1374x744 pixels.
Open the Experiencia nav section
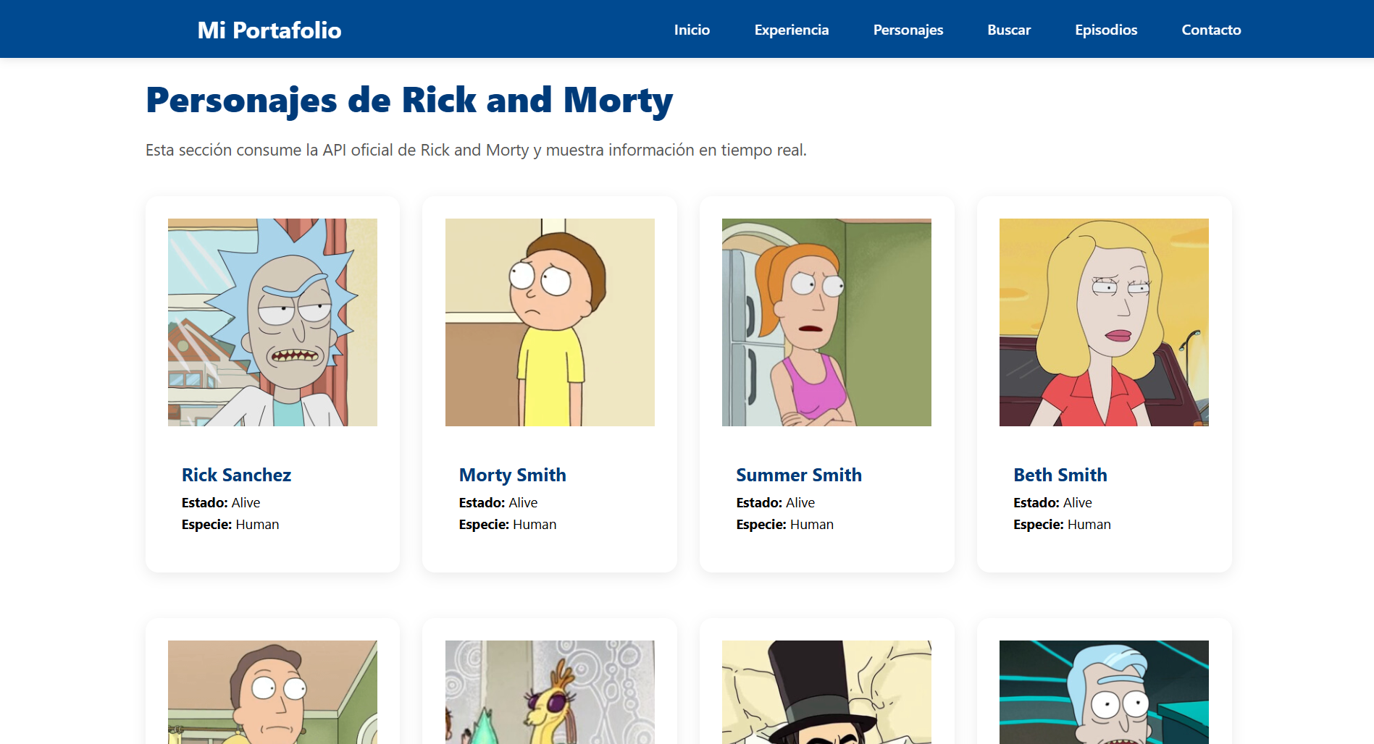791,30
